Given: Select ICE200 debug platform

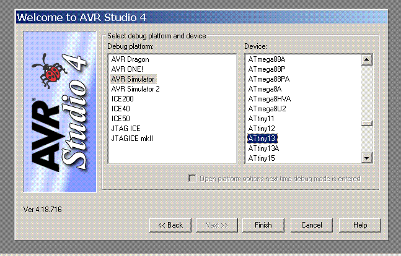Looking at the screenshot, I should pyautogui.click(x=123, y=99).
